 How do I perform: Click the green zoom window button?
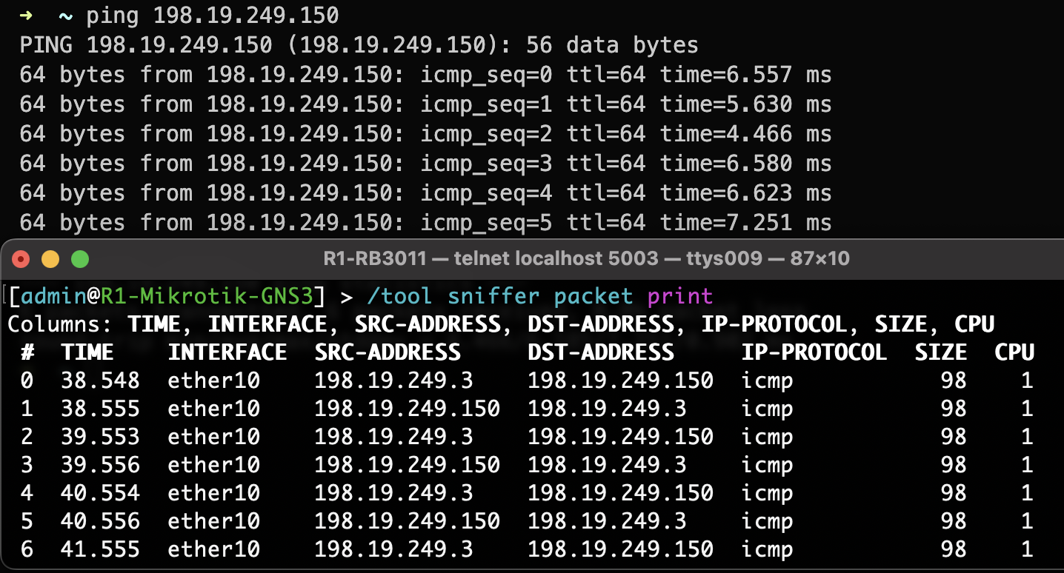pos(79,259)
